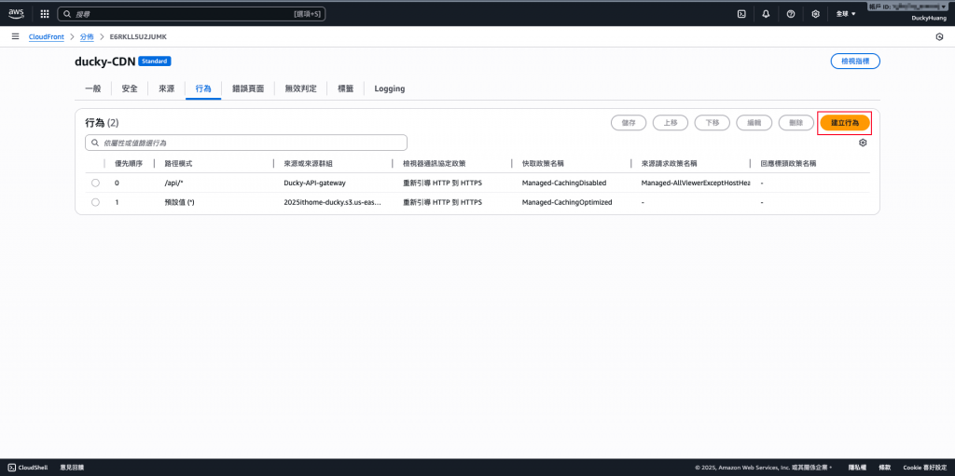Open the help question mark menu
Screen dimensions: 955x476
coord(791,13)
